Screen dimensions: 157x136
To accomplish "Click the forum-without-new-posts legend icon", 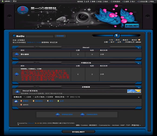I will 82,115.
